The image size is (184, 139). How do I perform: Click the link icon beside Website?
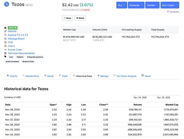pos(5,31)
